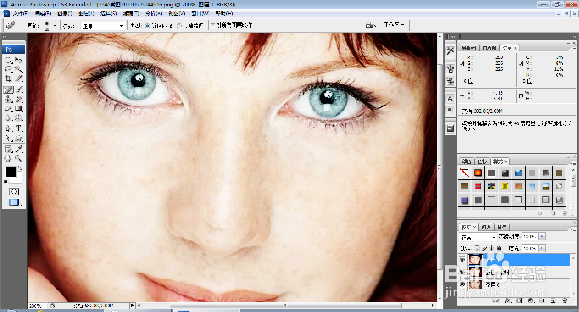Click the foreground color swatch

click(x=10, y=172)
